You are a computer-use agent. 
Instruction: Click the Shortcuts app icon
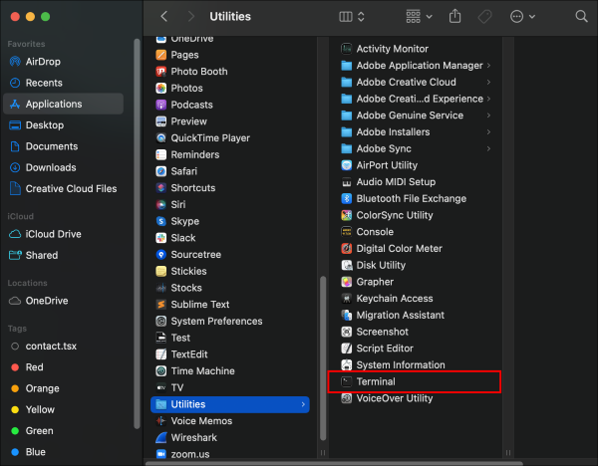coord(160,188)
